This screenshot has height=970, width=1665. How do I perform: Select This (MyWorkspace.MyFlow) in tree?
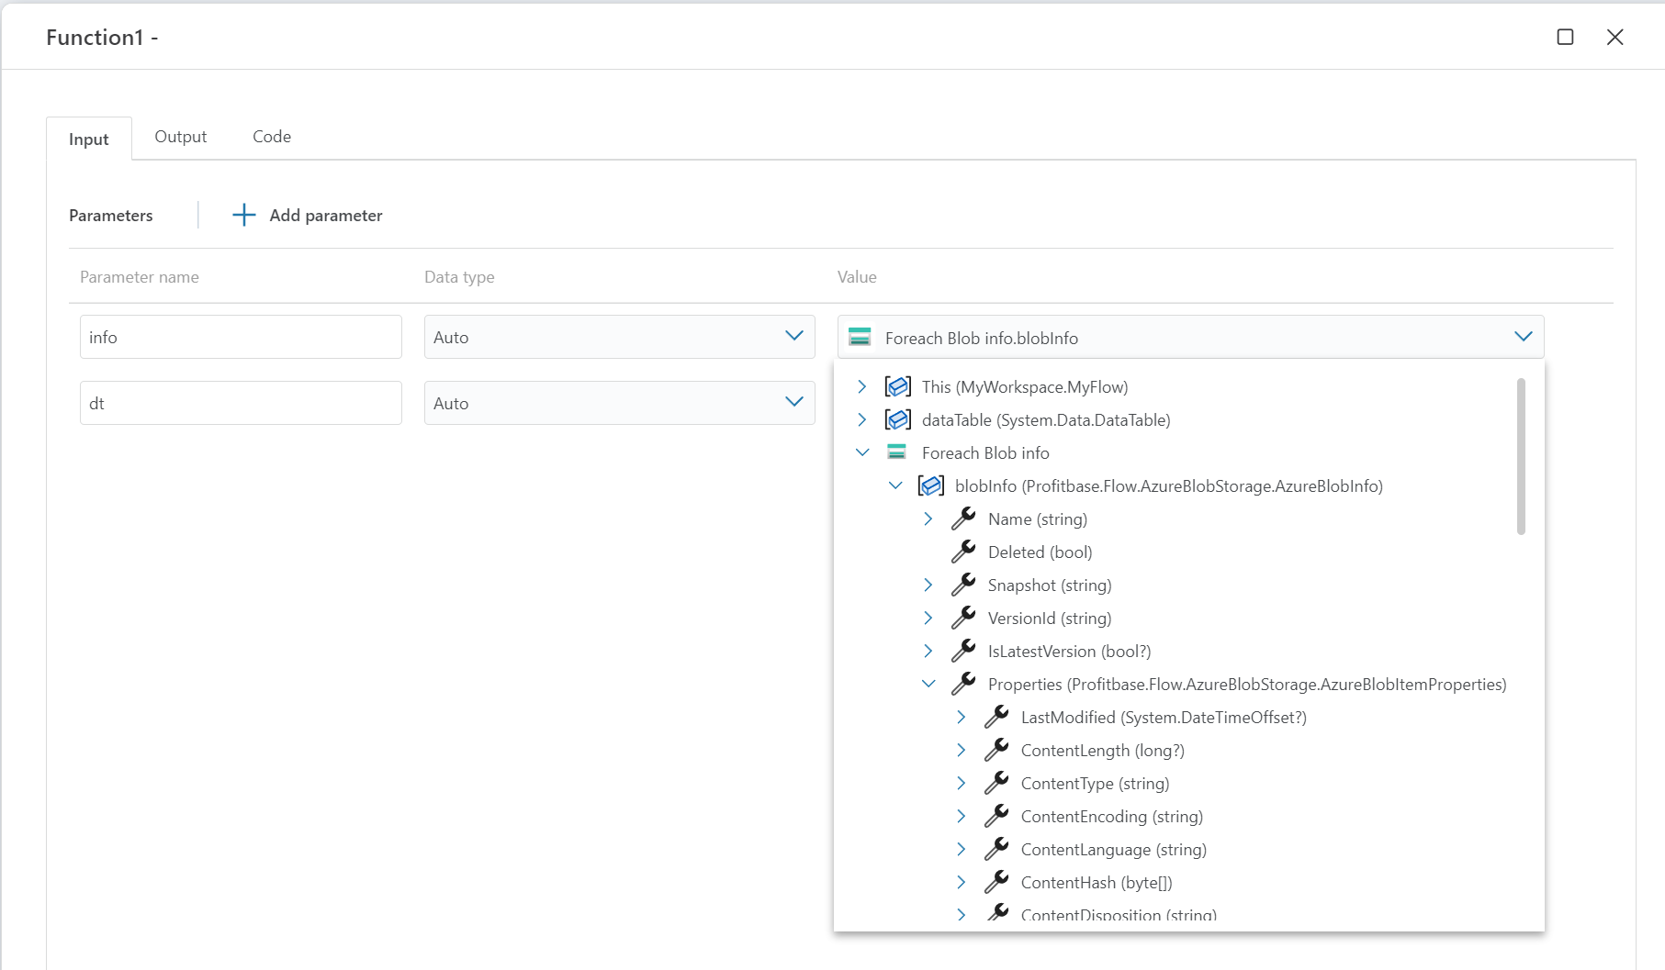click(x=1025, y=387)
